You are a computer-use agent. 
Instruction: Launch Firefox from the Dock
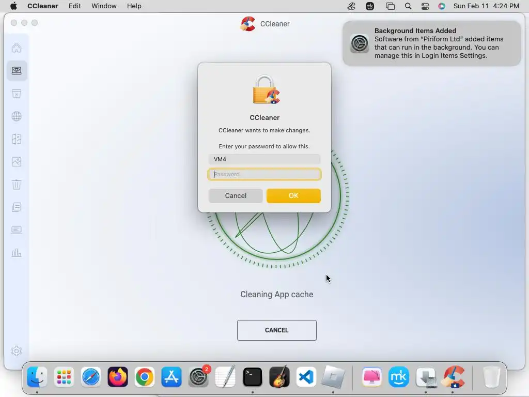118,377
